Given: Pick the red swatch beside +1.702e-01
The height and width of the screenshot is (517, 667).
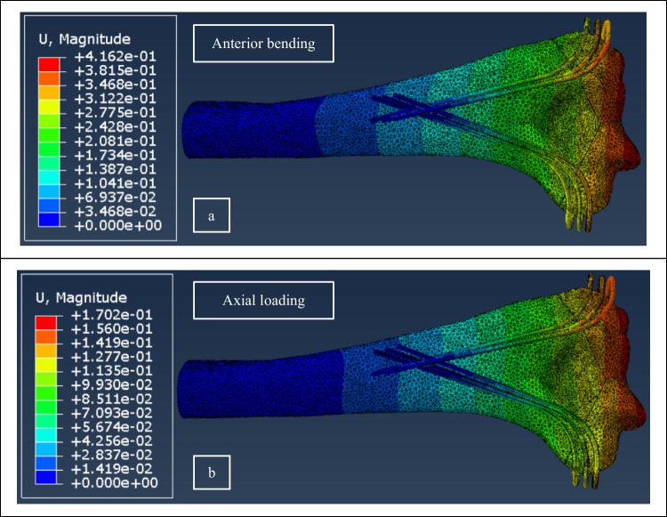Looking at the screenshot, I should coord(45,322).
